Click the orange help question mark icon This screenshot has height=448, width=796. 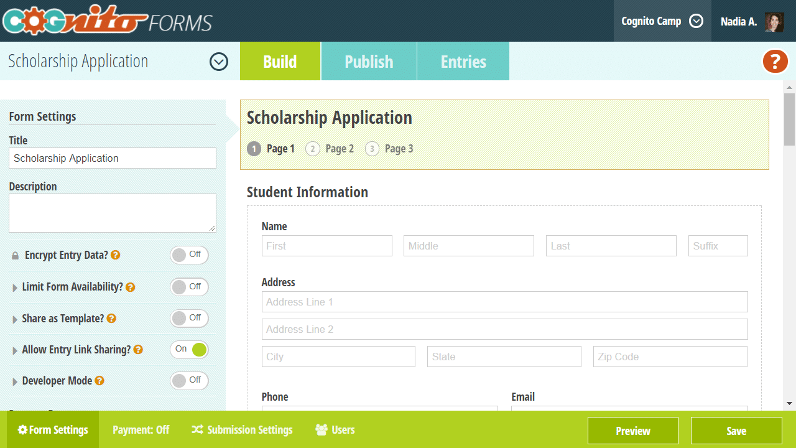pos(775,61)
